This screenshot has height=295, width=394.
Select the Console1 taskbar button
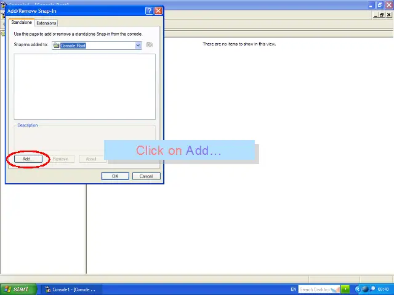point(71,289)
